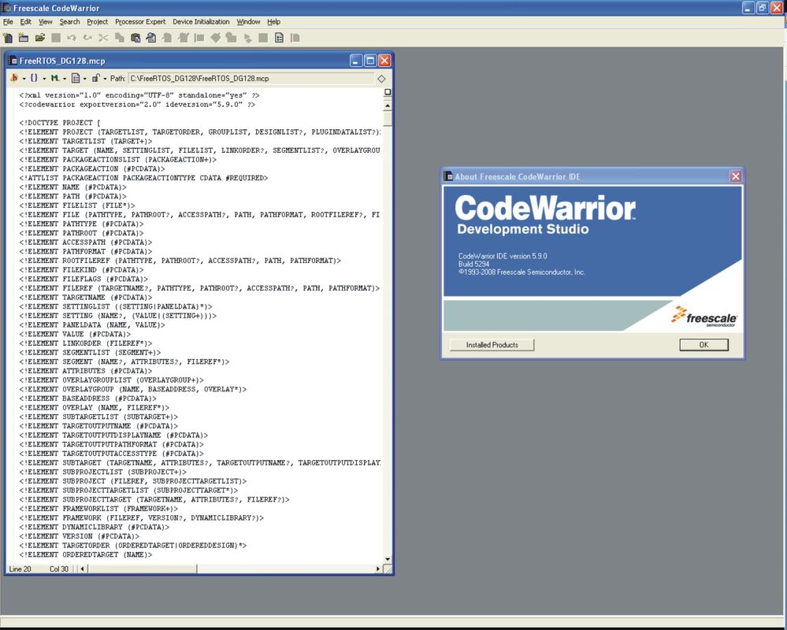Click the last greyed toolbar icon on the right
The image size is (787, 630).
click(x=295, y=38)
